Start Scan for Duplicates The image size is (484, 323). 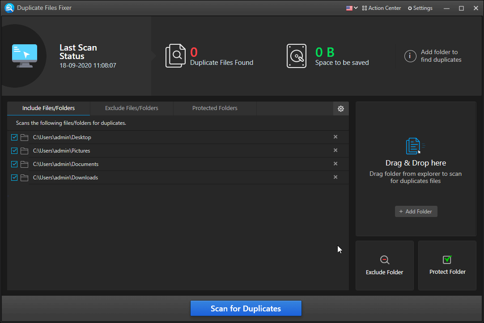(246, 309)
